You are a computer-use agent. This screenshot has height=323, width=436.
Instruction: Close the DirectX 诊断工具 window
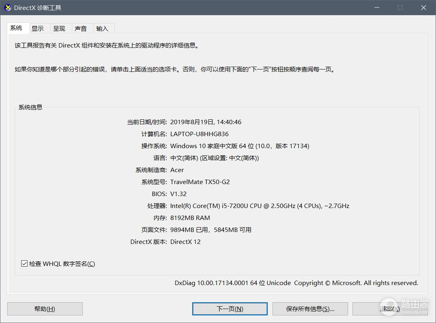[x=423, y=8]
